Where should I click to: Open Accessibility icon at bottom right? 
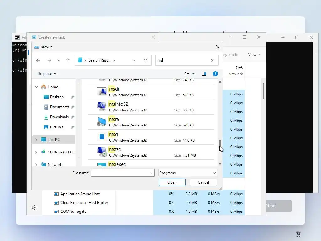(x=298, y=233)
